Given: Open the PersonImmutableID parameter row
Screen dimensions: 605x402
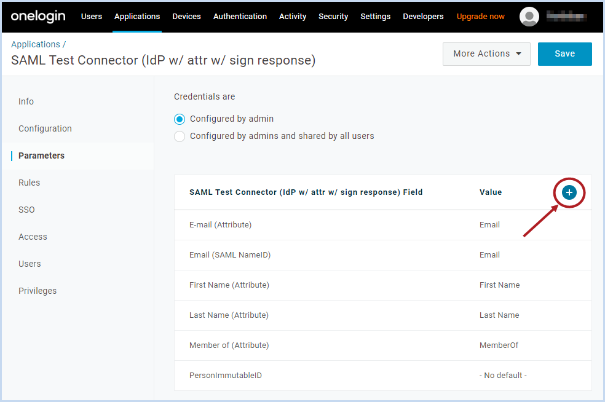Looking at the screenshot, I should (383, 376).
